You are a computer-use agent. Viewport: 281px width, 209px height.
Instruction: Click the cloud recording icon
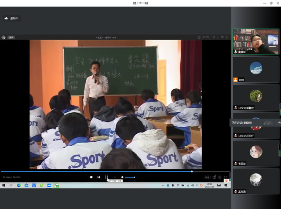point(6,18)
